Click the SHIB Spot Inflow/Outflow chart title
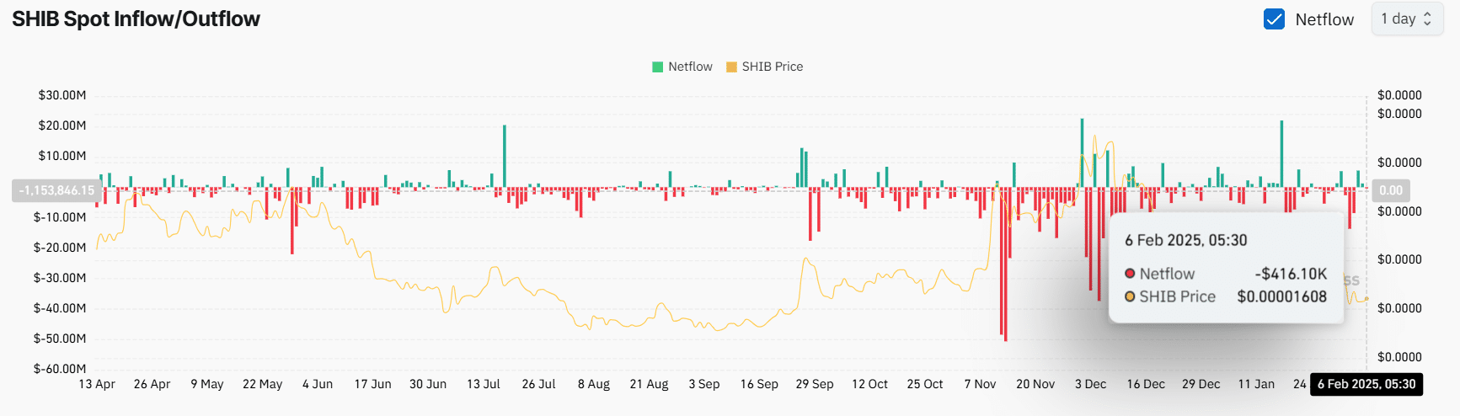 pyautogui.click(x=136, y=19)
